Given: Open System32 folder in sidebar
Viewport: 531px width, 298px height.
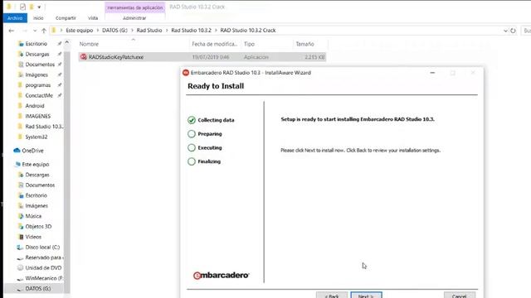Looking at the screenshot, I should coord(37,137).
